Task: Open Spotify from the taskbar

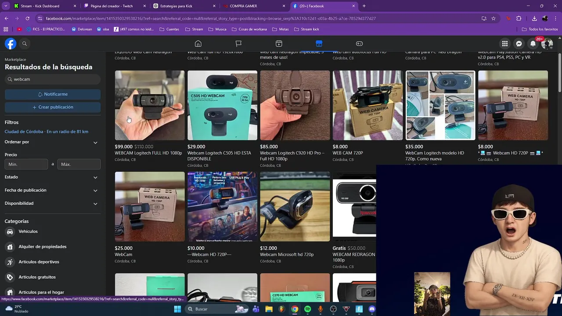Action: (307, 309)
